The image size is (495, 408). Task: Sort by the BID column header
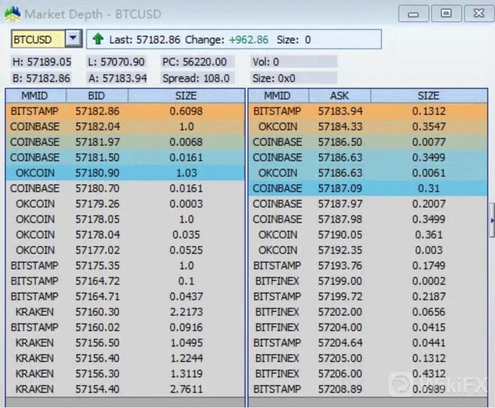click(97, 96)
